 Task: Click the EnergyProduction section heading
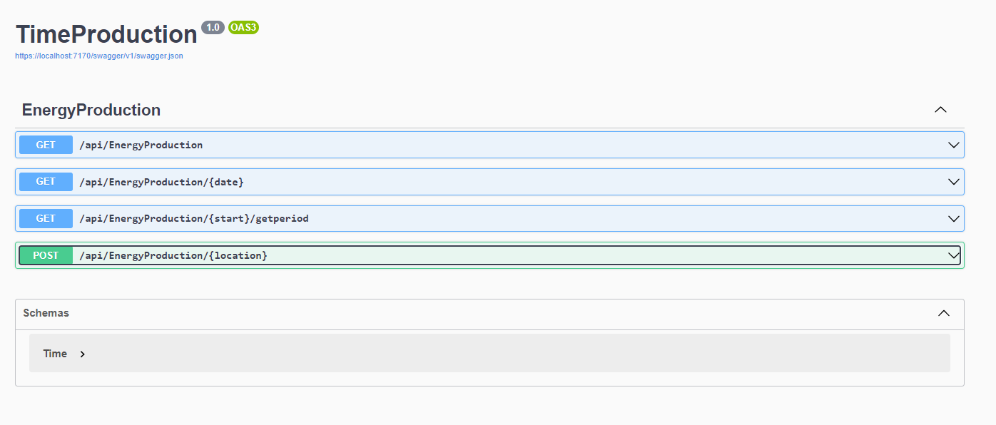[91, 110]
